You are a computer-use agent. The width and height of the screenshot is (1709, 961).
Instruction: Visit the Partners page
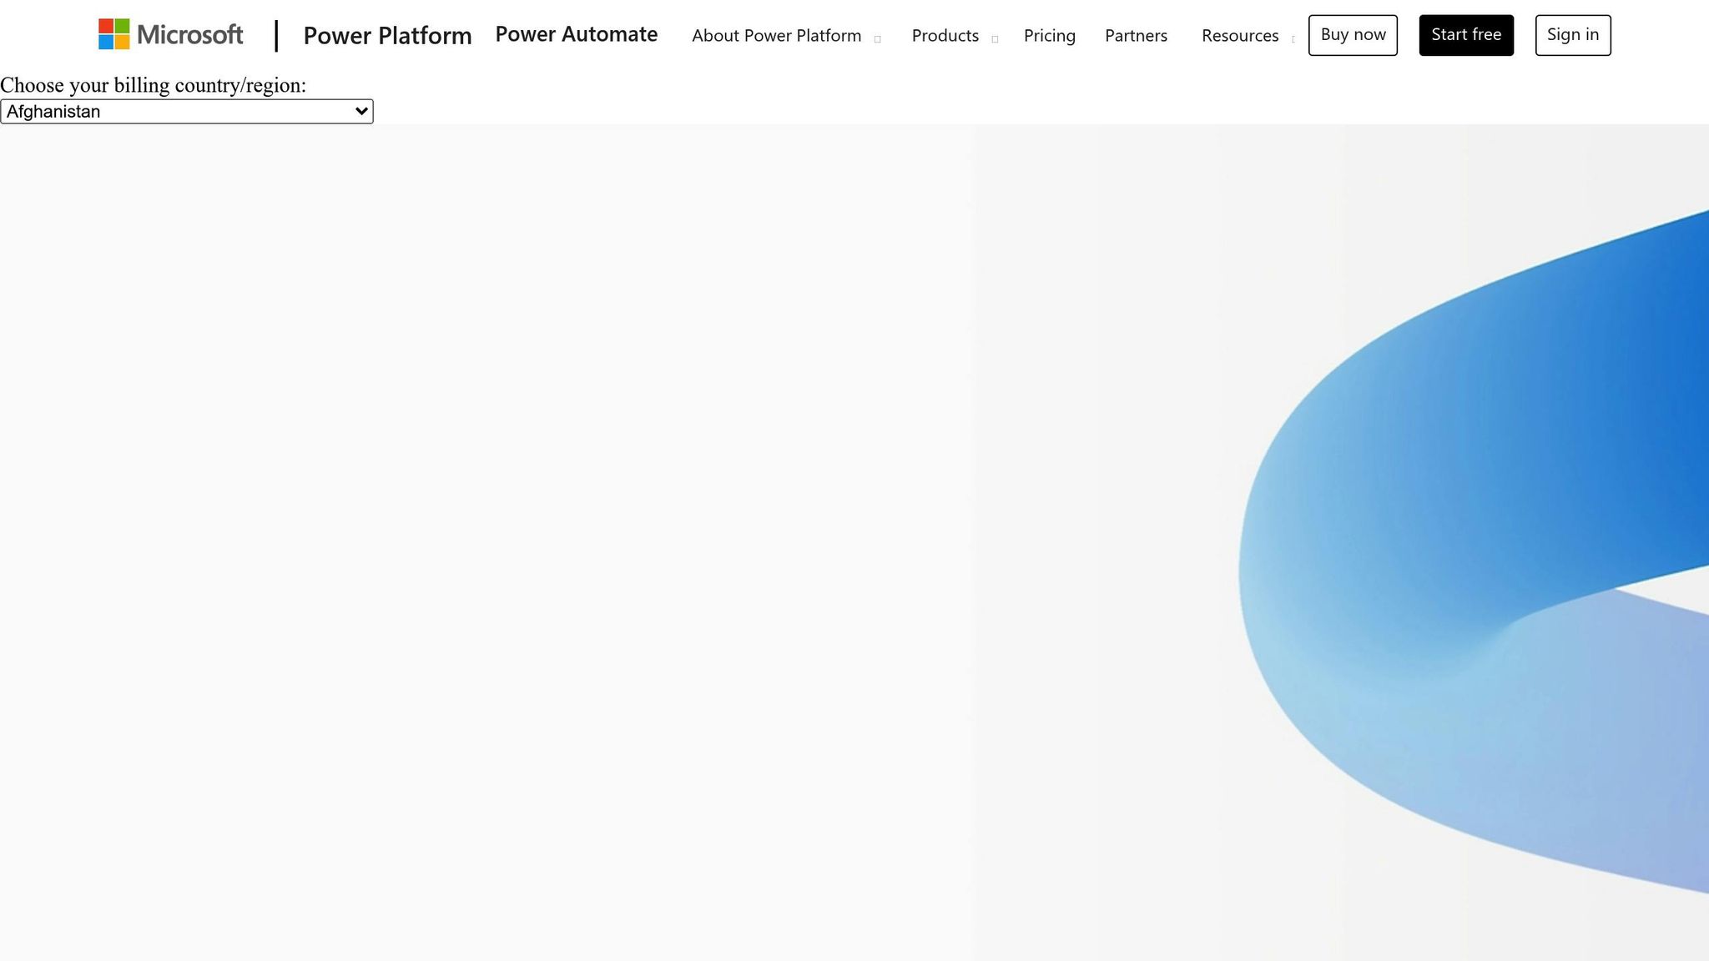pyautogui.click(x=1136, y=36)
